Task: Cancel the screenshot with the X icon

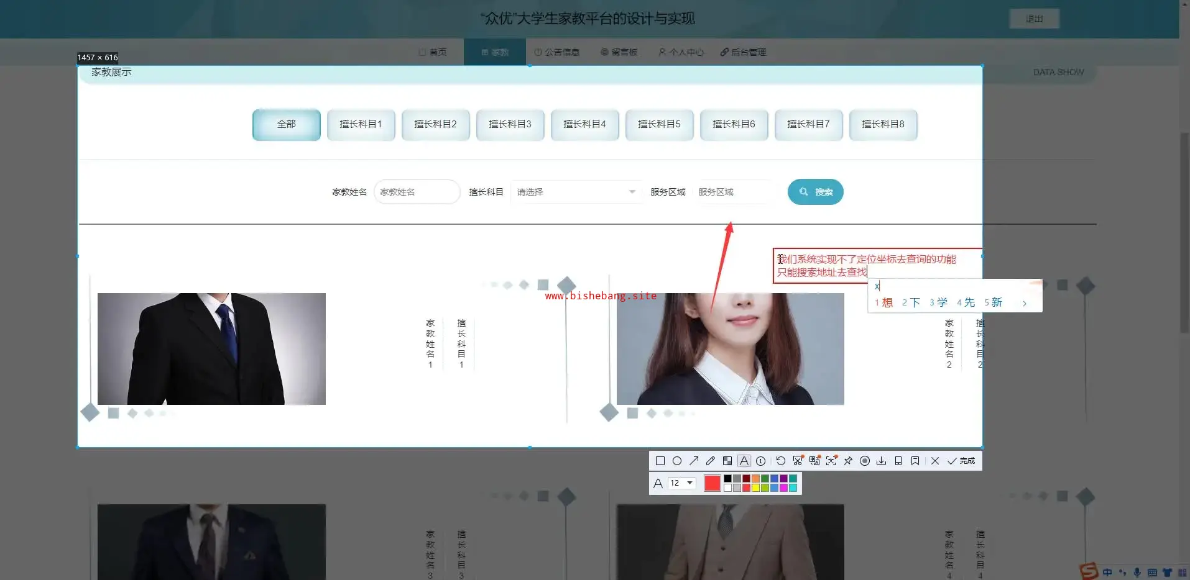Action: [935, 461]
